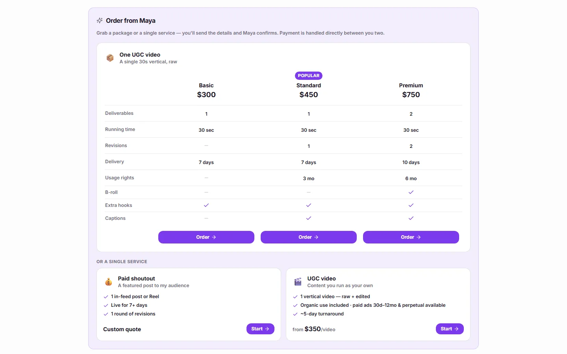Click the B-roll row label
The height and width of the screenshot is (354, 567).
click(x=111, y=192)
